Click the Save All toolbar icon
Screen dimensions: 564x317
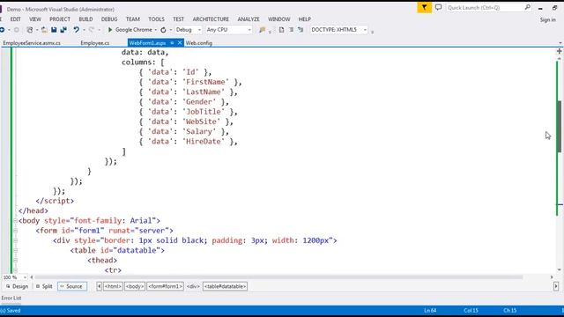[x=63, y=30]
